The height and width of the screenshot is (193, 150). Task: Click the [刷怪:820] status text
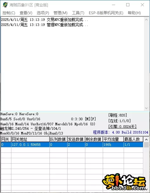(x=118, y=115)
